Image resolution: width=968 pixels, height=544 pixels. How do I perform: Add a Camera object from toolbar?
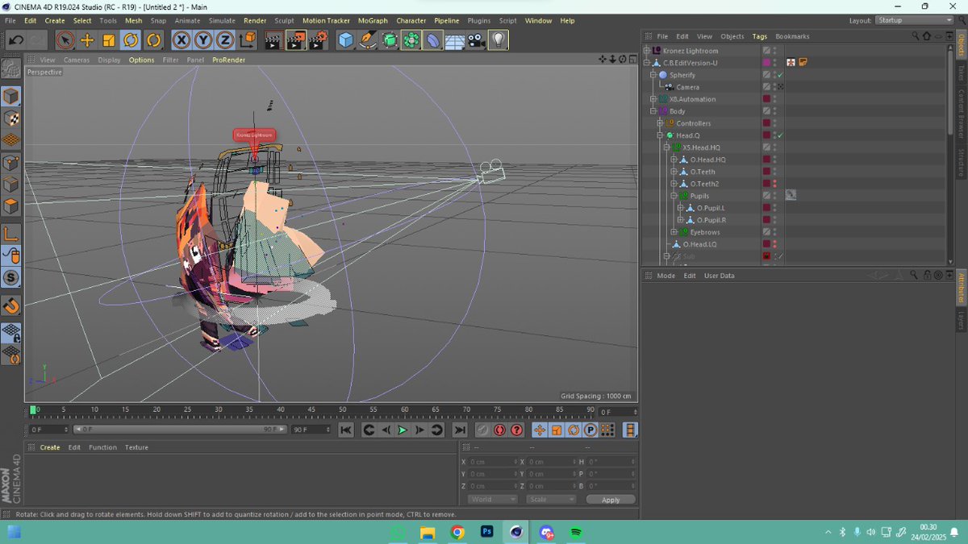click(476, 39)
